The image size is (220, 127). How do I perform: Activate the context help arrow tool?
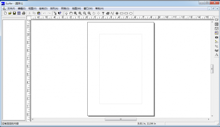tap(59, 13)
